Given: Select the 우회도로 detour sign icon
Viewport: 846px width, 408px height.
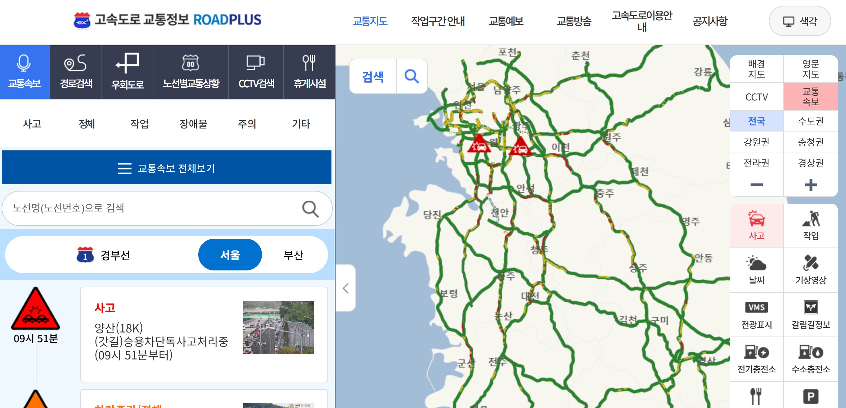Looking at the screenshot, I should (127, 63).
